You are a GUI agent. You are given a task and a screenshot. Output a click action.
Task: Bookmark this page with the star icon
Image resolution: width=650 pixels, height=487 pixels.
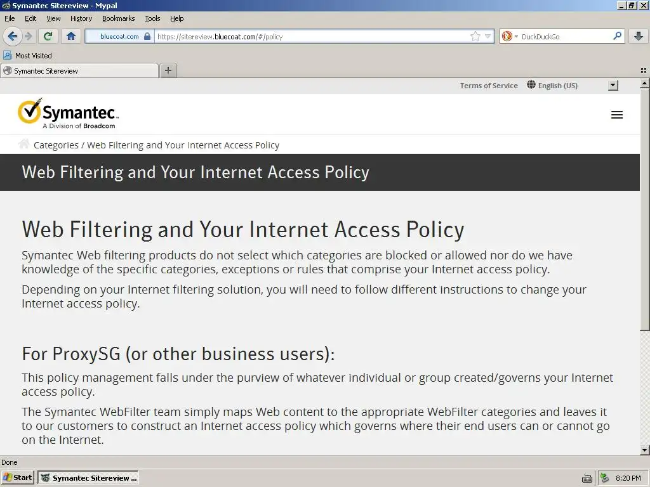pos(475,36)
